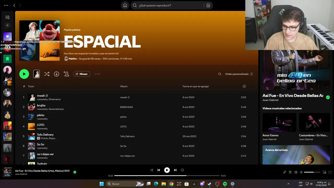Seek within the song progress bar

(167, 176)
